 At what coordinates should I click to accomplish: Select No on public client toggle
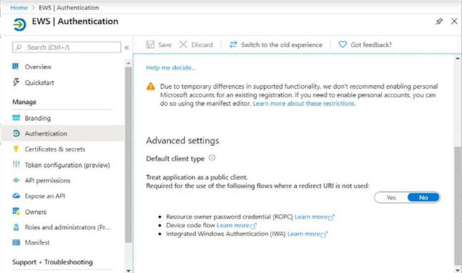click(x=424, y=198)
